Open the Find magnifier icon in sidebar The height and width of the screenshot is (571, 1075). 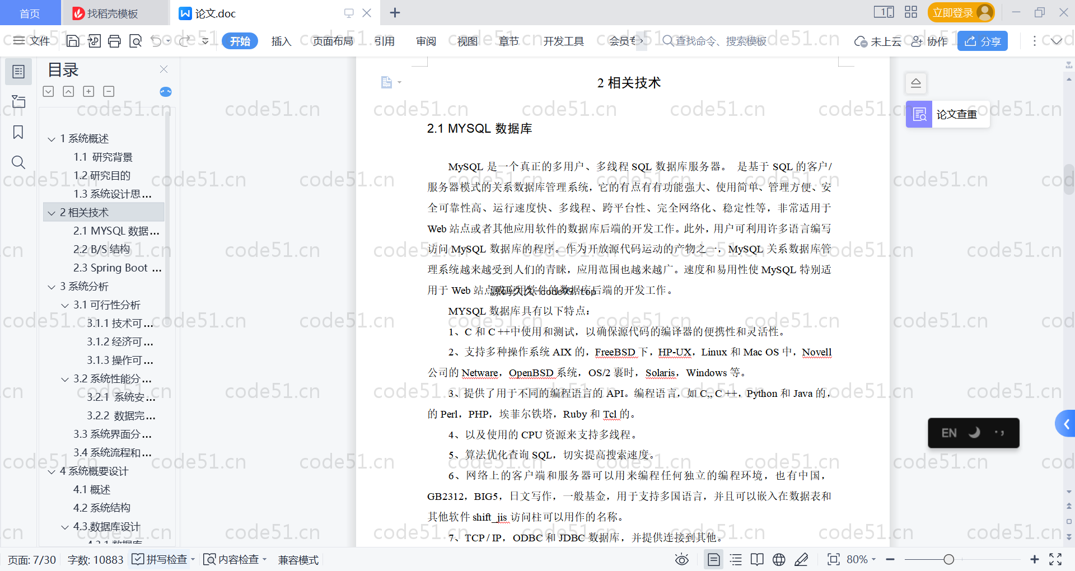pyautogui.click(x=18, y=162)
